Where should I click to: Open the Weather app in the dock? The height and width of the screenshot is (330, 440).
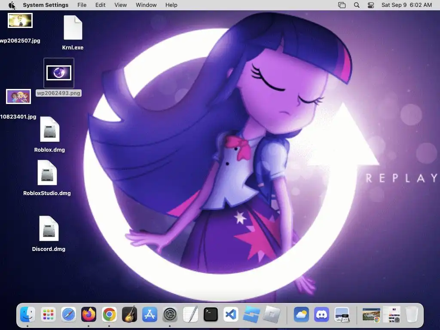coord(301,314)
